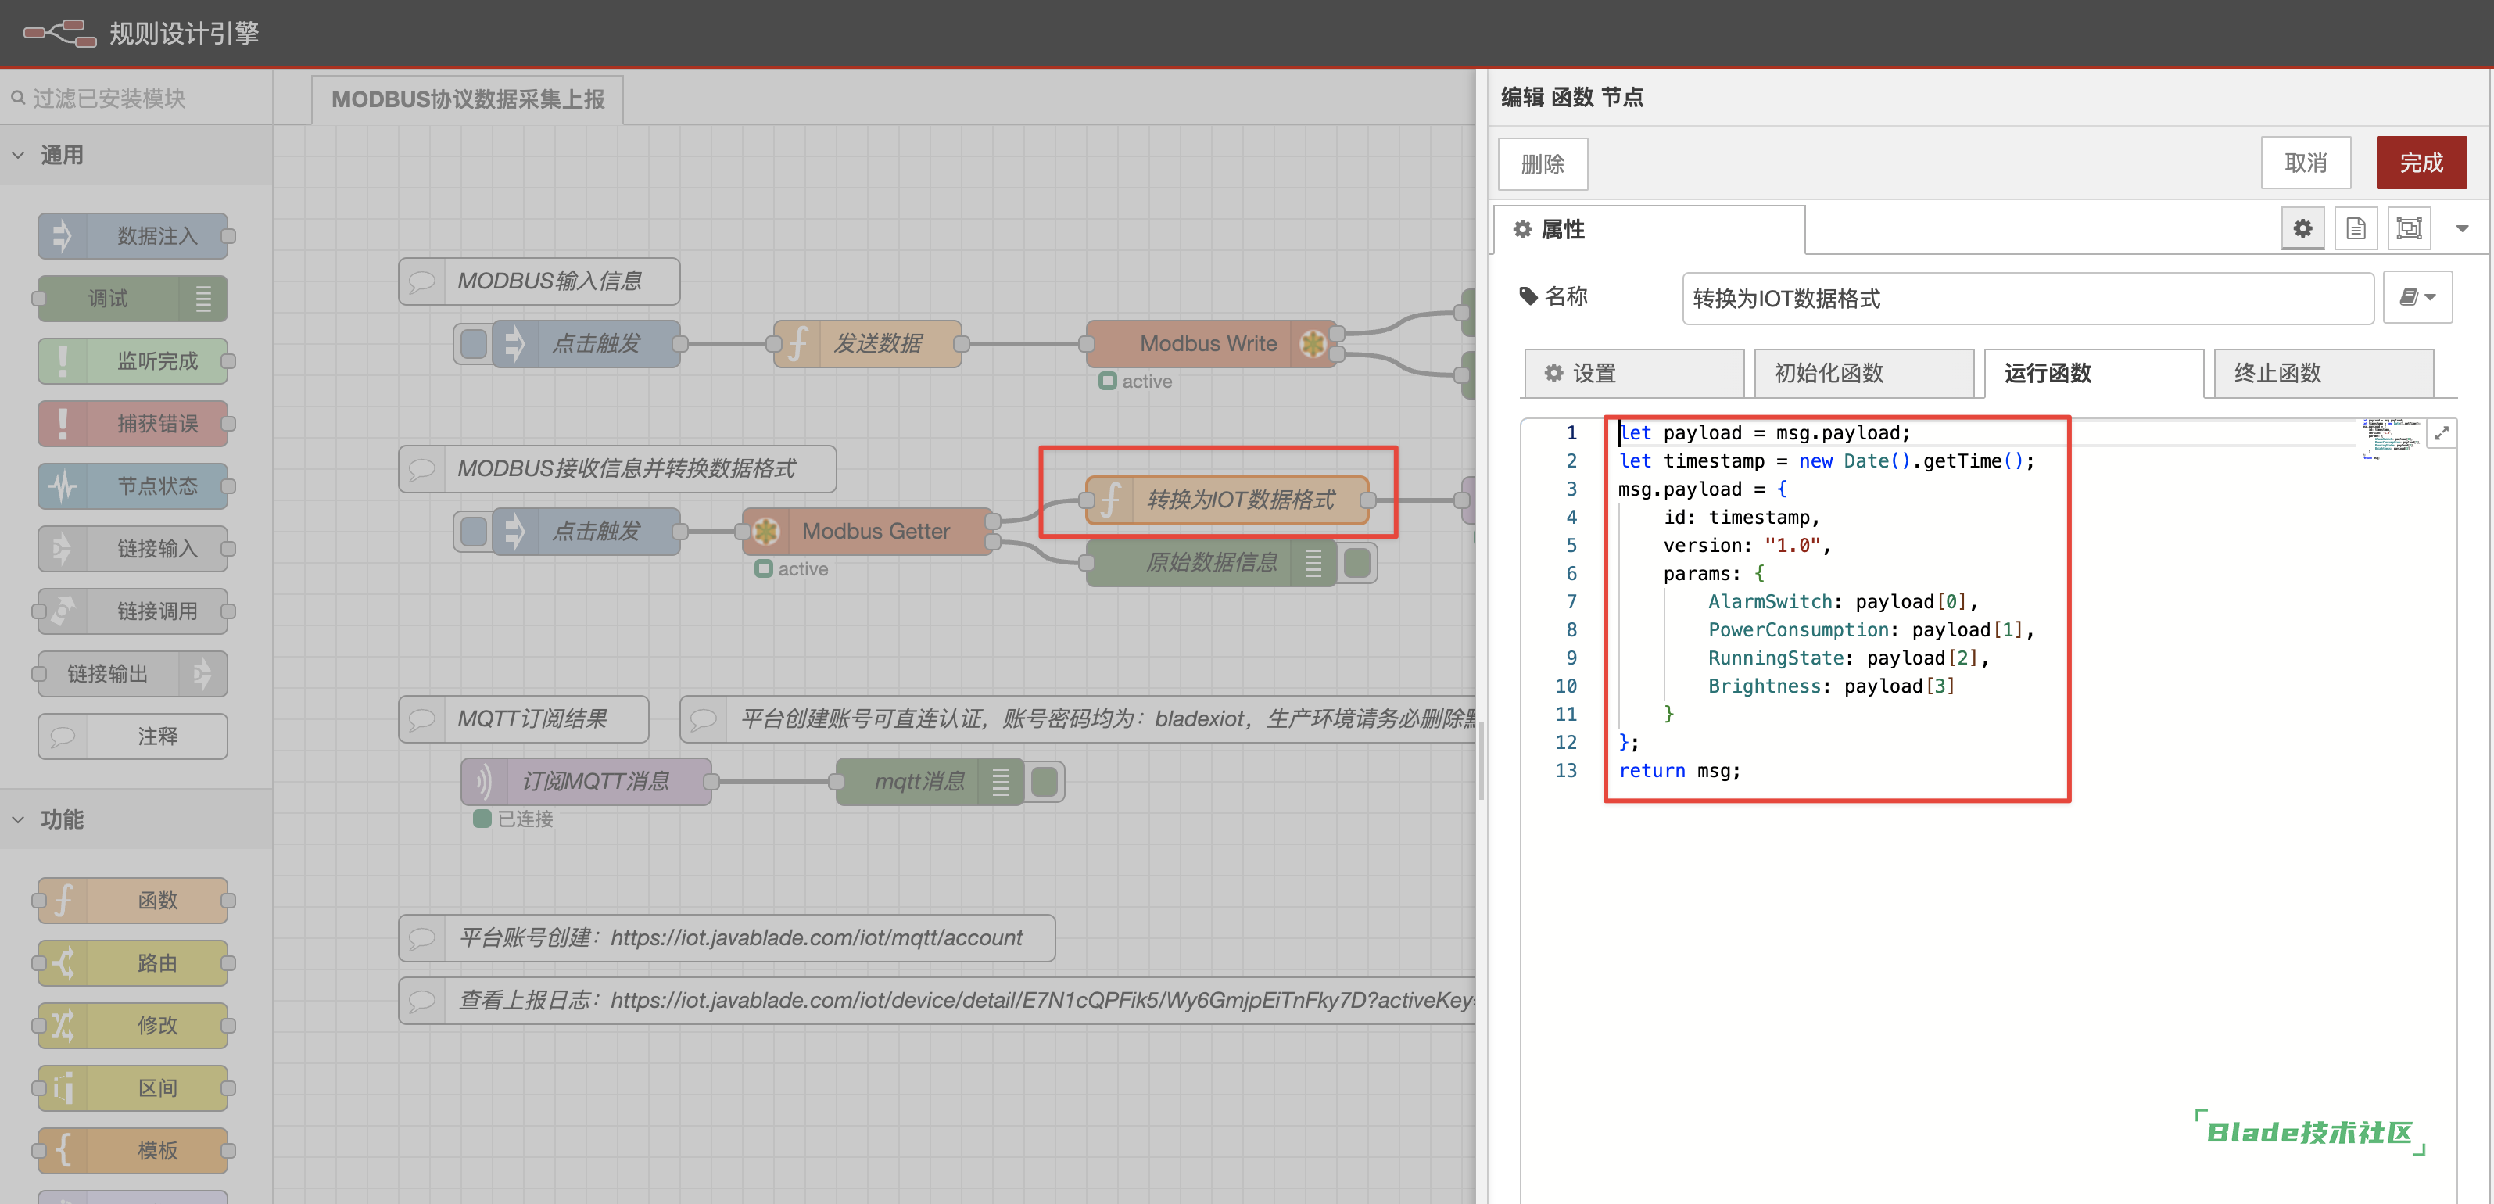Viewport: 2494px width, 1204px height.
Task: Click the AlarmSwitch code line
Action: (x=1844, y=601)
